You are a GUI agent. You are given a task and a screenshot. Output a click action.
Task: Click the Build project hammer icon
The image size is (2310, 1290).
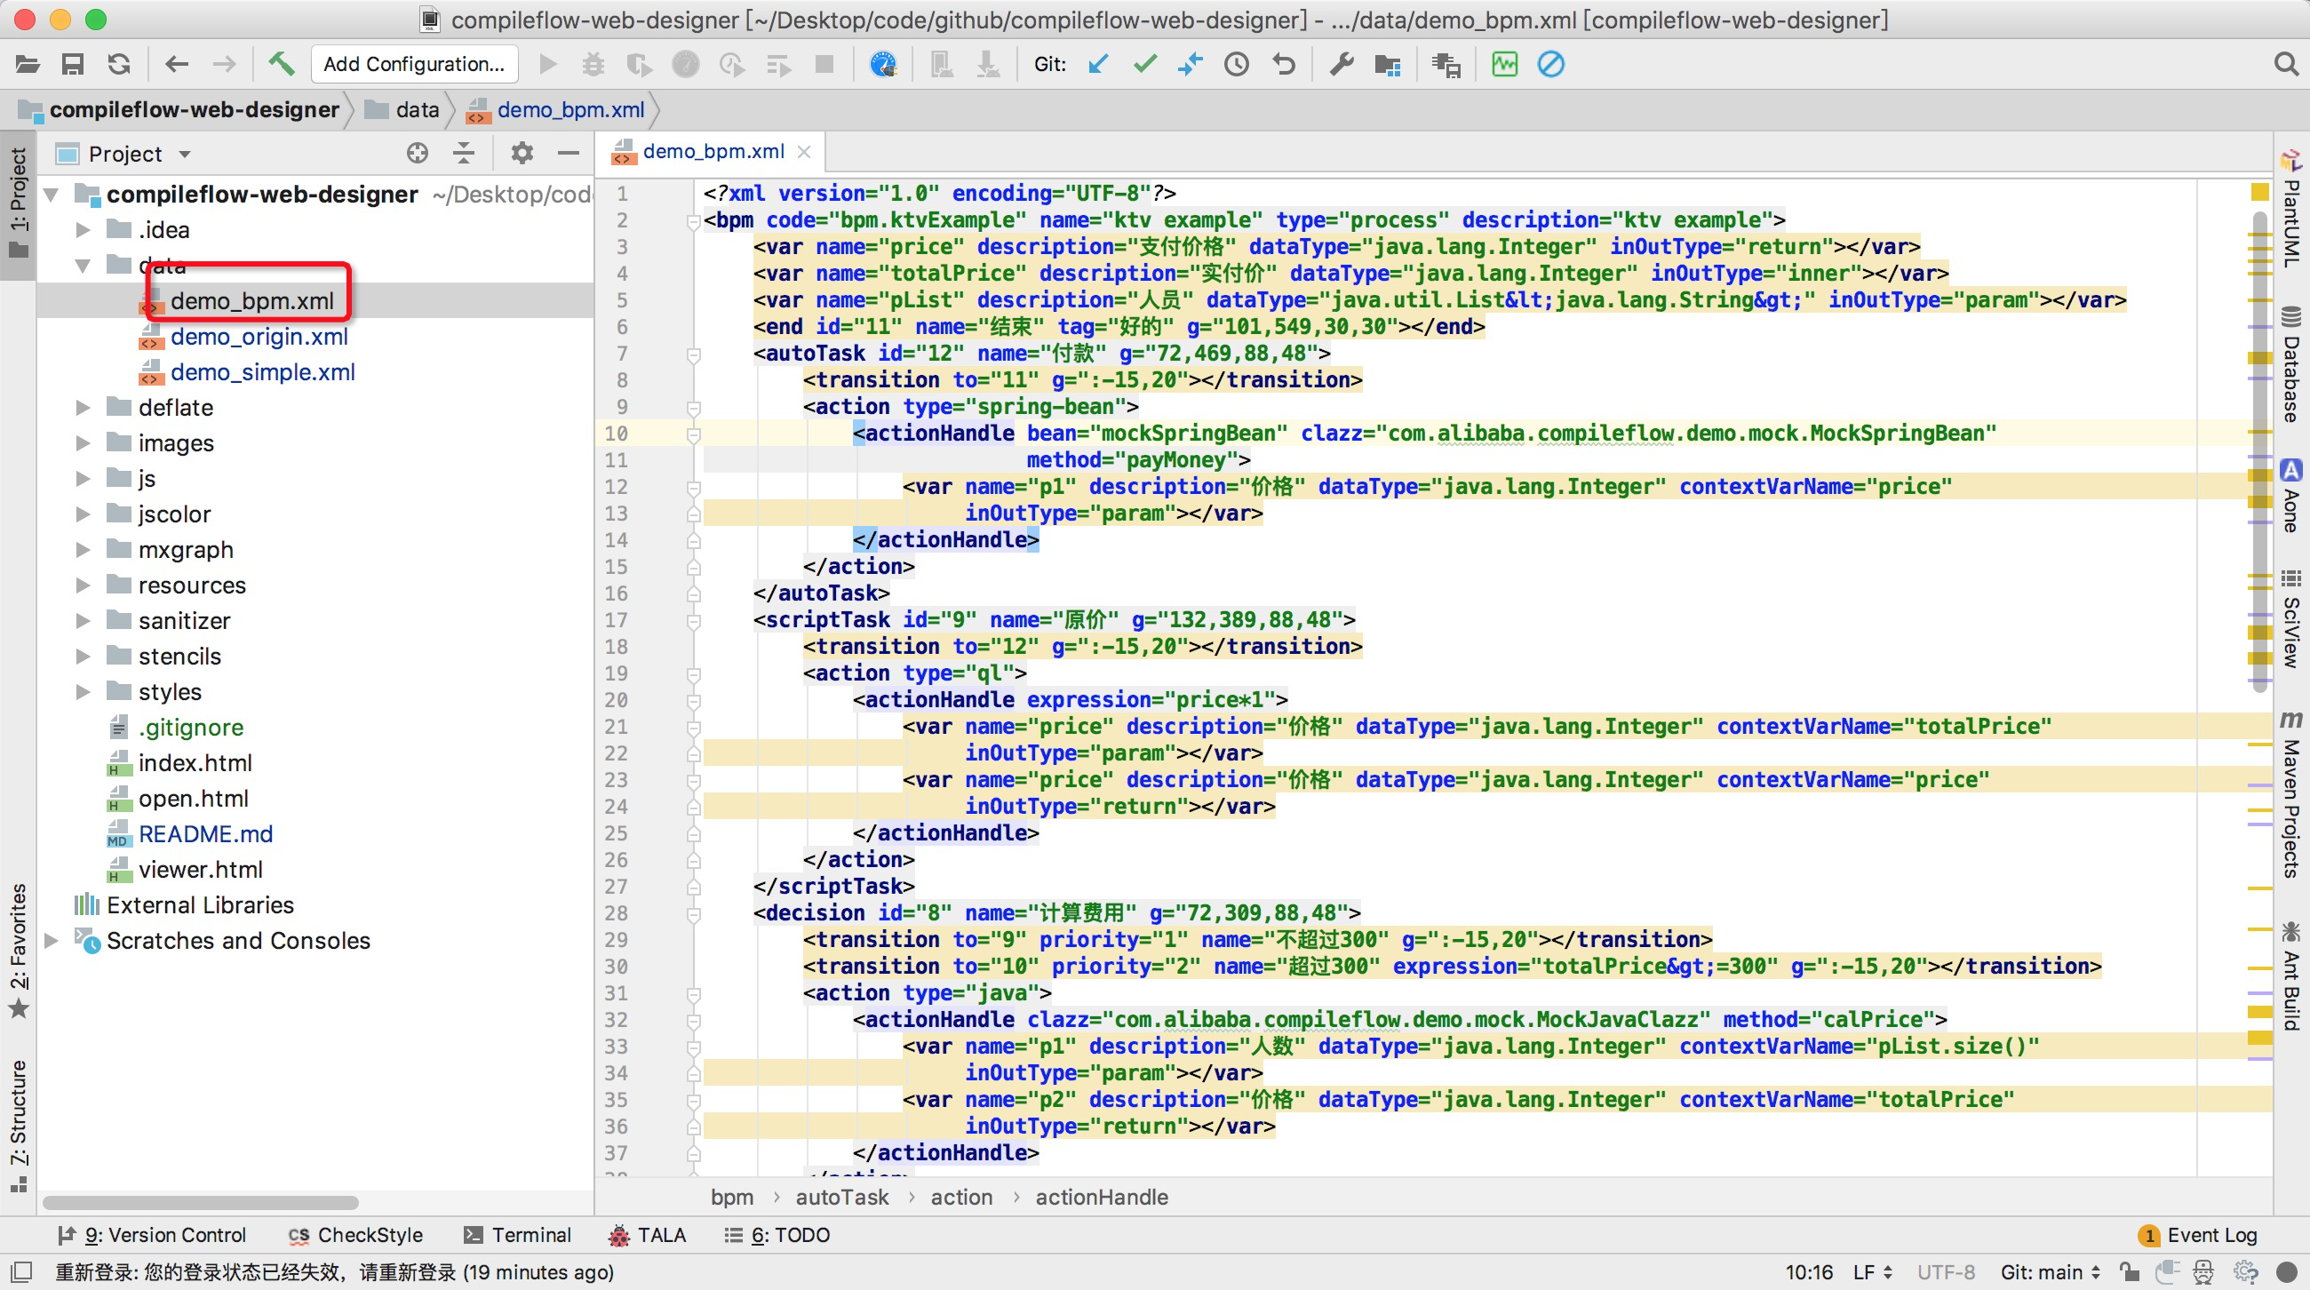(x=281, y=64)
